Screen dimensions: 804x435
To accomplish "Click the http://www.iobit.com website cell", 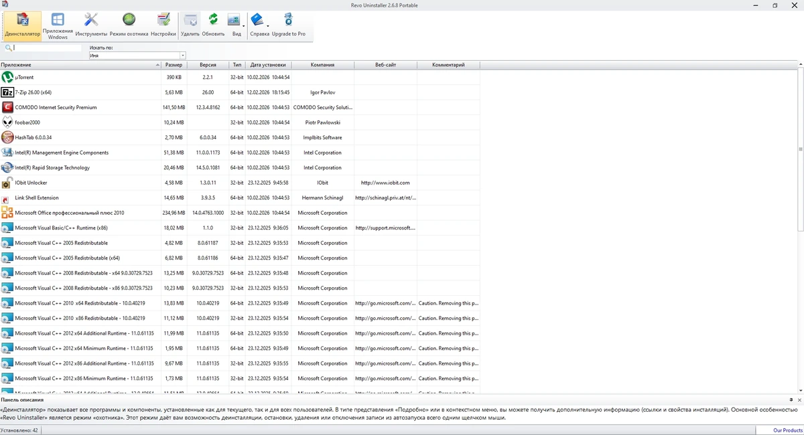I will point(385,183).
